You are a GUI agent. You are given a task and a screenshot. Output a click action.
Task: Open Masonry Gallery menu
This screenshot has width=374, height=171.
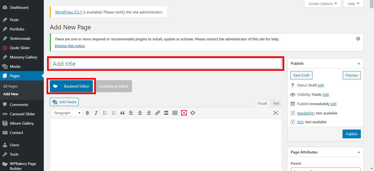[22, 57]
